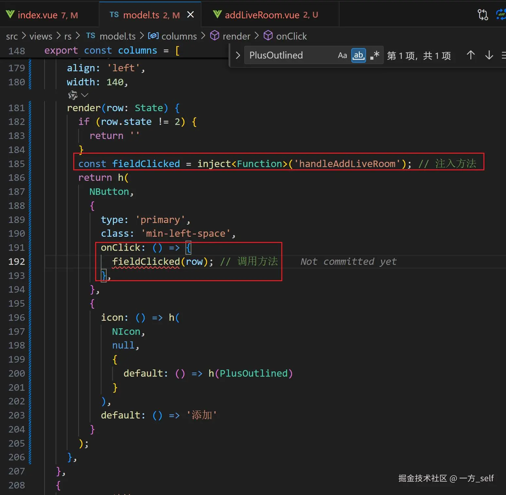
Task: Open model.ts breadcrumb segment
Action: click(x=117, y=36)
